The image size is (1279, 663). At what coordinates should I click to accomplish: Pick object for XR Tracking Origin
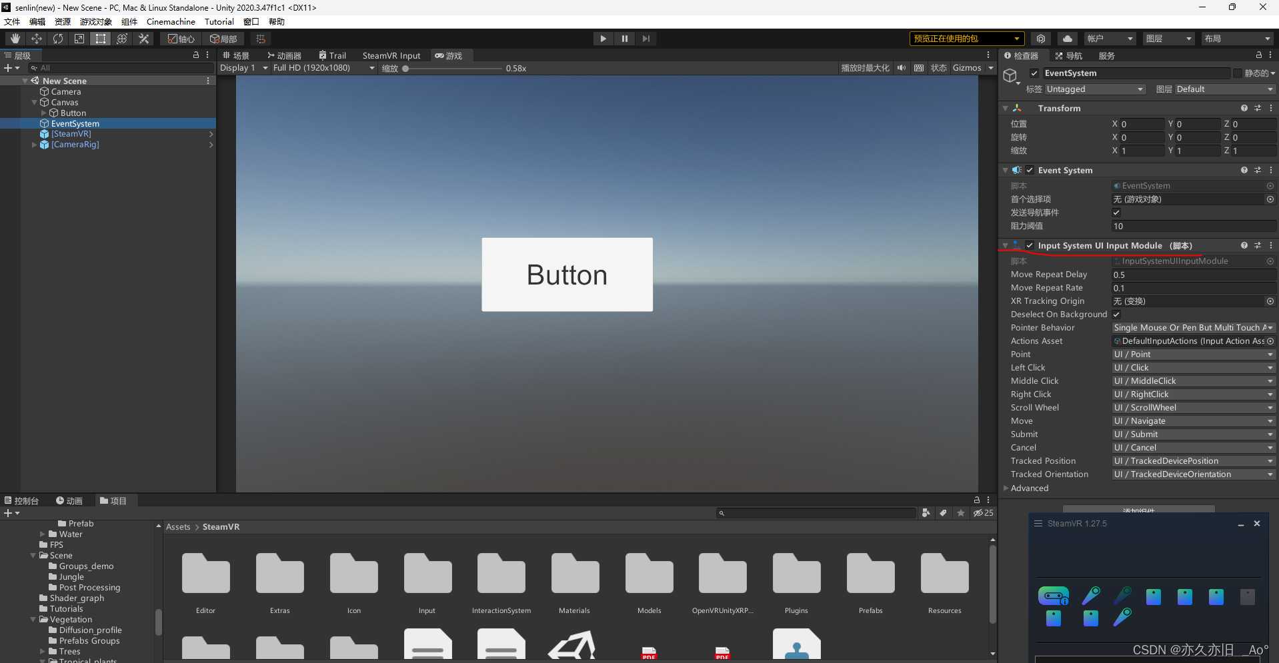[x=1270, y=301]
